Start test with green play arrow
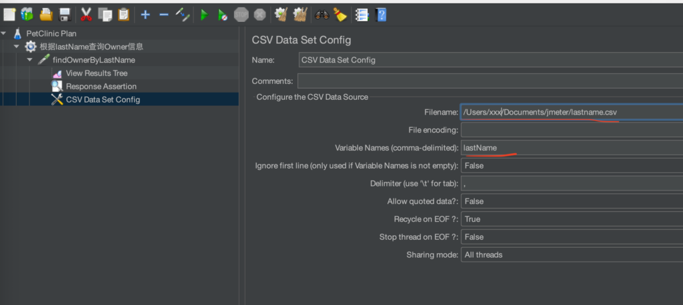 point(204,16)
